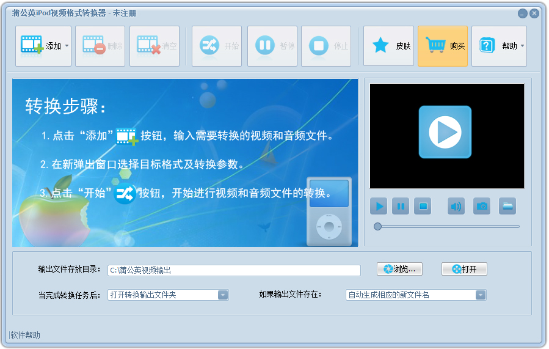Click the iPod image in the banner
This screenshot has height=349, width=549.
pos(329,211)
